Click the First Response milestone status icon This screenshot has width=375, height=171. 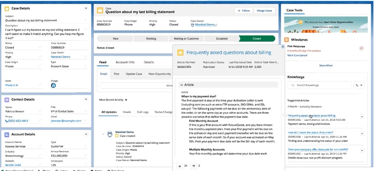click(x=362, y=48)
